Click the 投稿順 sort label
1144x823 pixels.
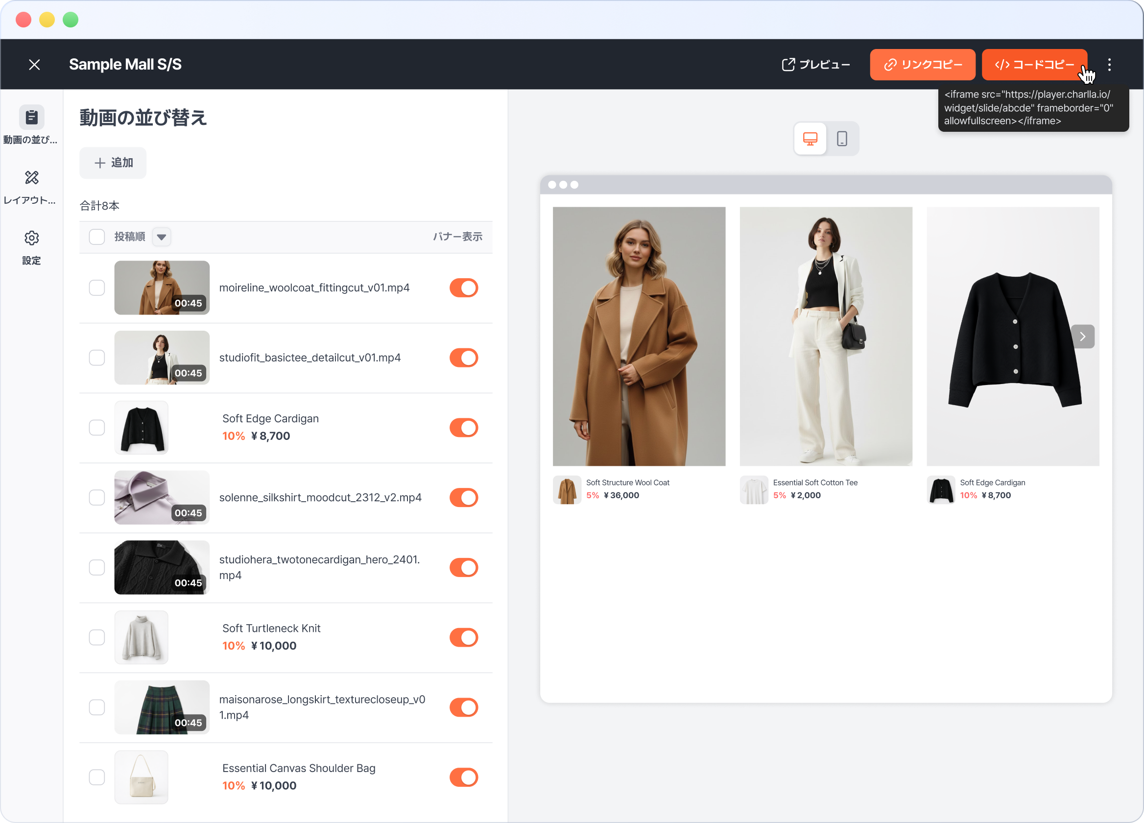coord(130,237)
